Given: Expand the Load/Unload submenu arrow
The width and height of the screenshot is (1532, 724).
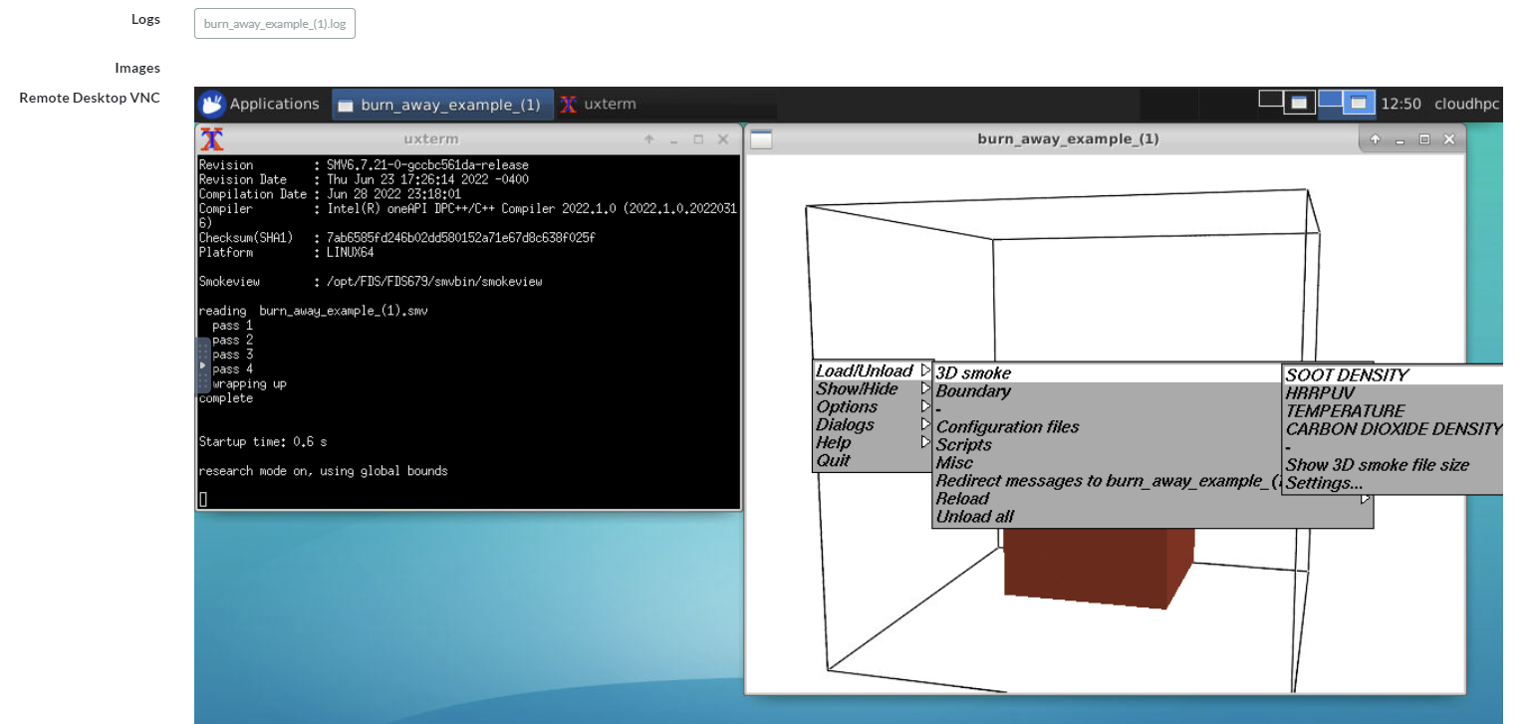Looking at the screenshot, I should [x=925, y=369].
